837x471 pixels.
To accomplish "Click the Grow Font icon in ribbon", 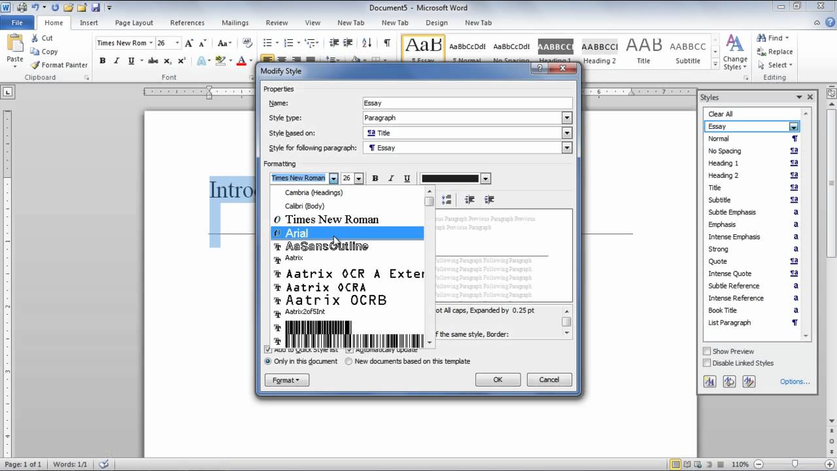I will (189, 43).
